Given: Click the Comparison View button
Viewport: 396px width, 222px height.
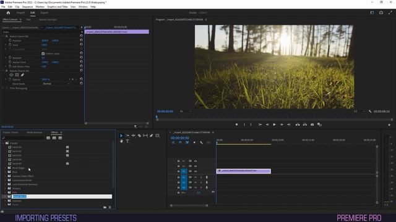Looking at the screenshot, I should tap(319, 125).
